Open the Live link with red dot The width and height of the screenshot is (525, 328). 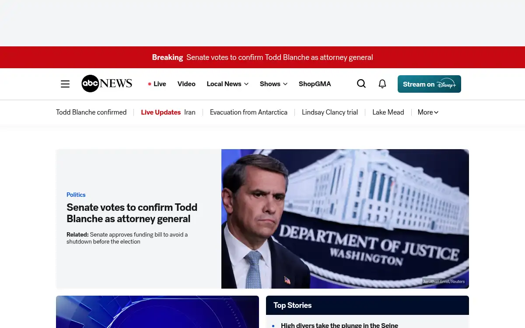coord(157,84)
